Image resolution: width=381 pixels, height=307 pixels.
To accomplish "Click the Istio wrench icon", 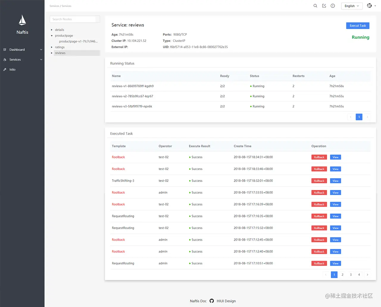I will point(5,69).
